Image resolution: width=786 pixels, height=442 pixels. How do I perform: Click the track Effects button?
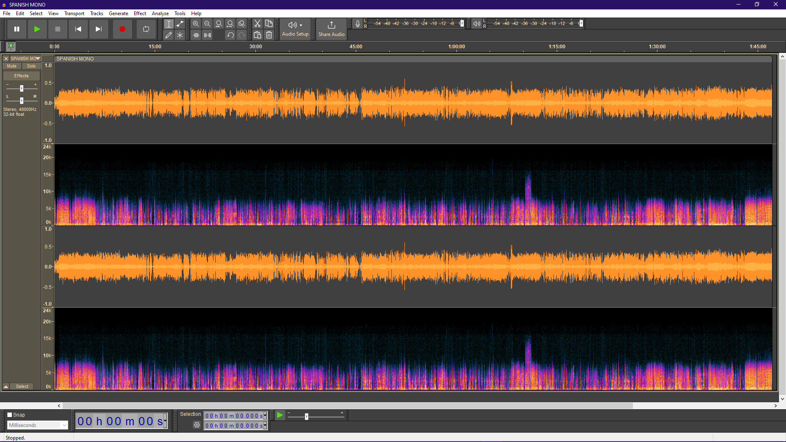22,76
